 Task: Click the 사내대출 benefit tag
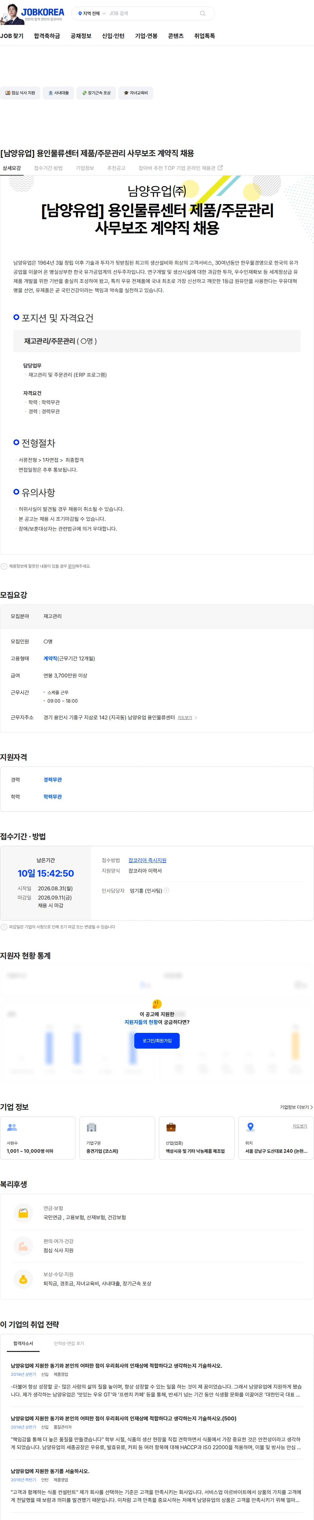pos(58,93)
